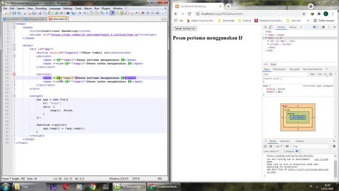Open the Tata Letak tab in DevTools
This screenshot has width=339, height=191.
(295, 70)
